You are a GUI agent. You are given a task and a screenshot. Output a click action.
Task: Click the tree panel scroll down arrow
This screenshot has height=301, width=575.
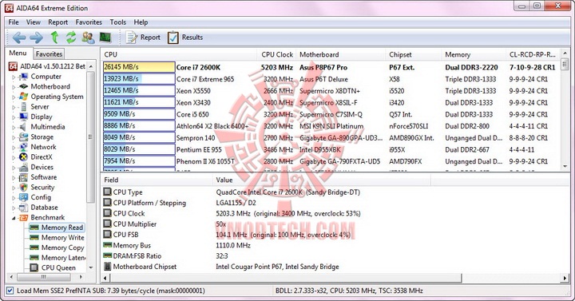91,267
